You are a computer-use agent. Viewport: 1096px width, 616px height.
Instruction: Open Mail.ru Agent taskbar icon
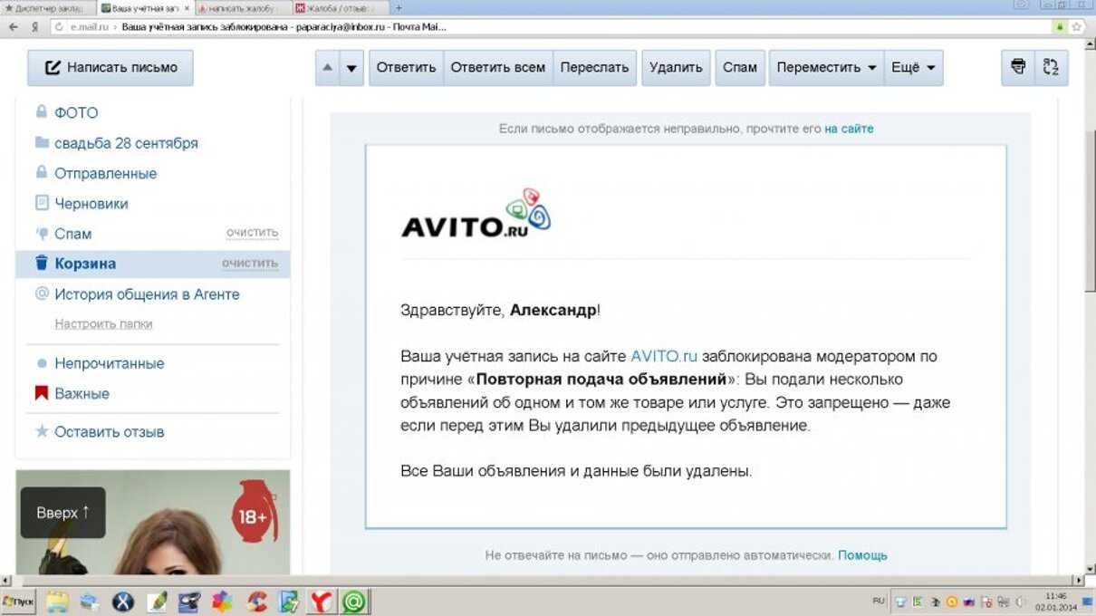pyautogui.click(x=354, y=602)
